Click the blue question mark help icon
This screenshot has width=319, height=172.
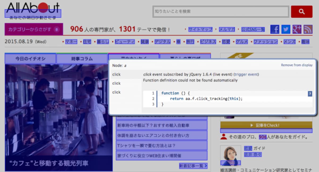tap(310, 94)
